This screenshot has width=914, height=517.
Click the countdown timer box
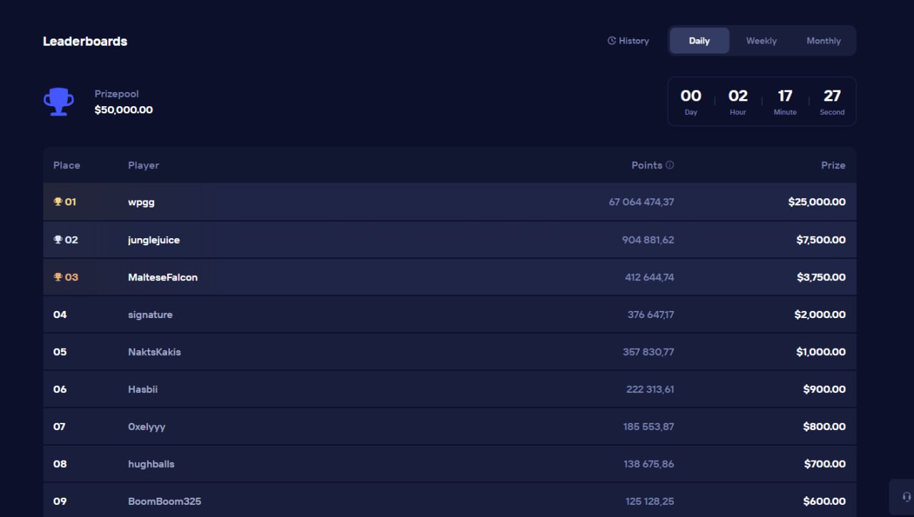(x=761, y=102)
